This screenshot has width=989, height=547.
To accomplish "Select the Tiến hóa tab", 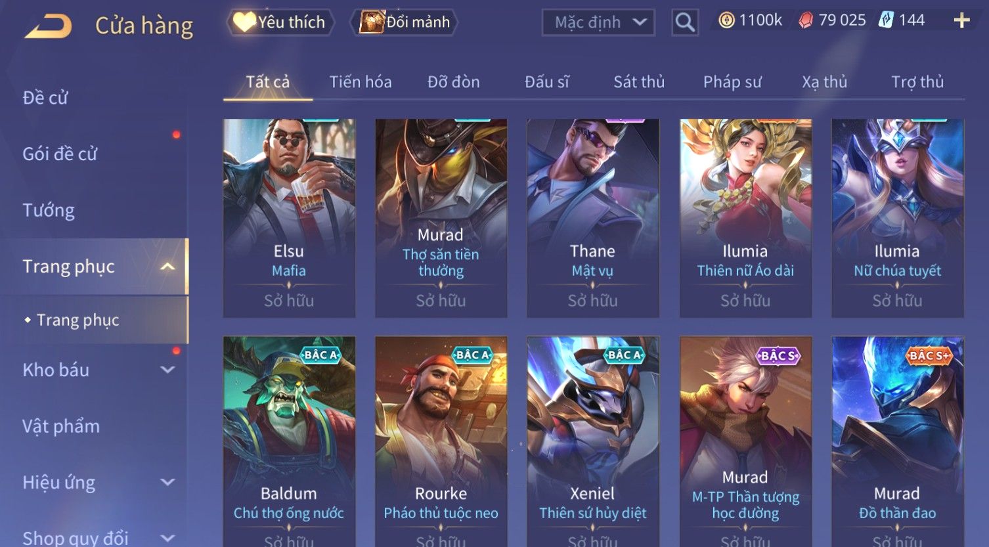I will [361, 82].
